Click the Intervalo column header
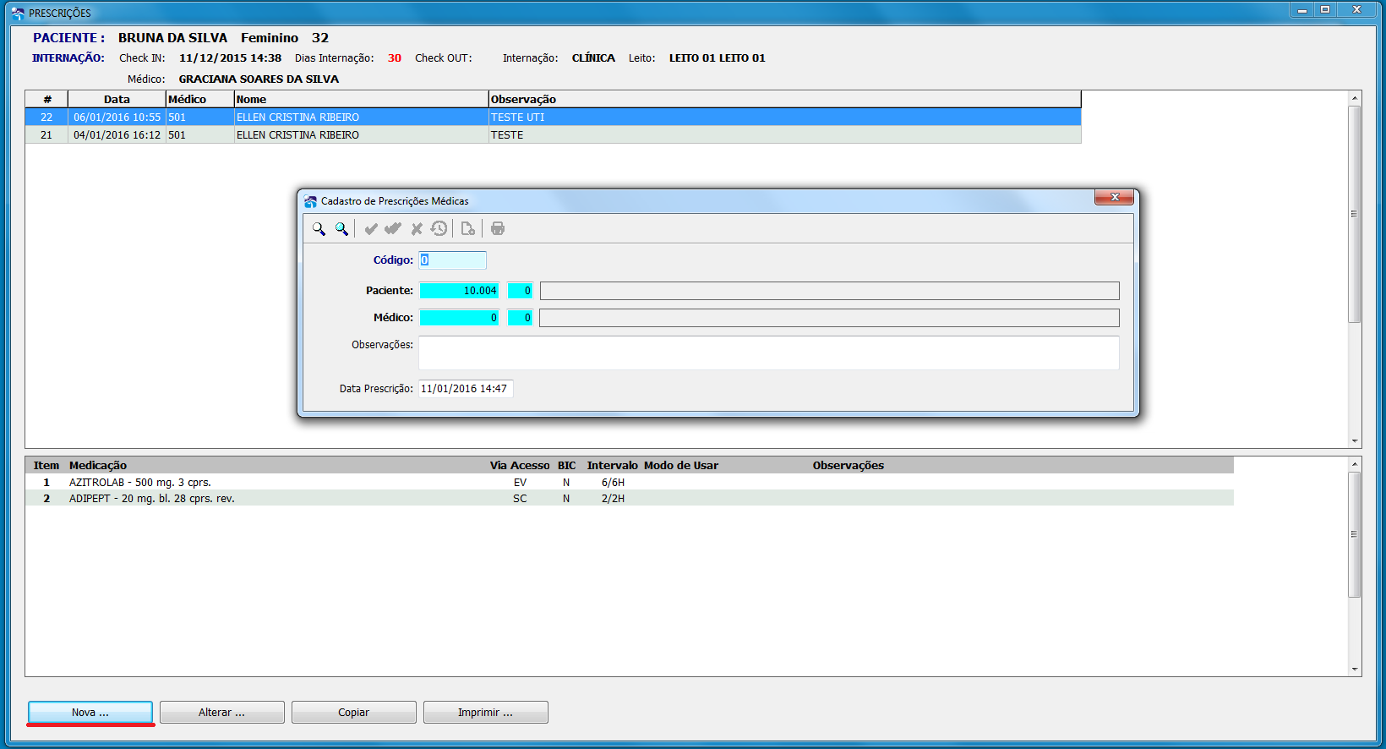 coord(613,466)
